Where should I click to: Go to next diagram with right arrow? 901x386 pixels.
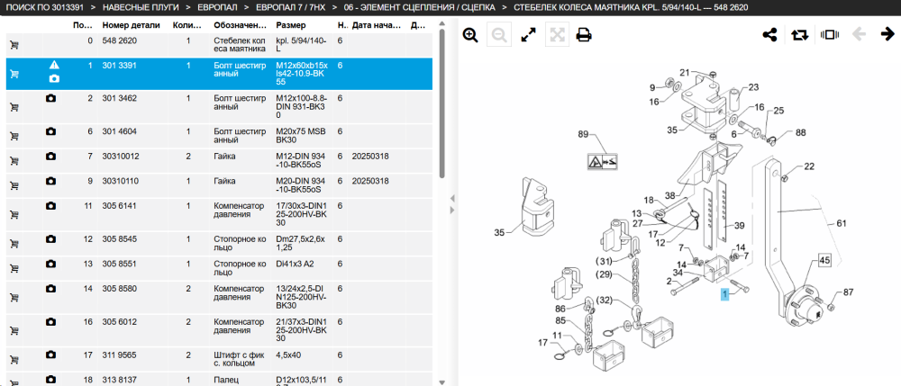pyautogui.click(x=887, y=34)
